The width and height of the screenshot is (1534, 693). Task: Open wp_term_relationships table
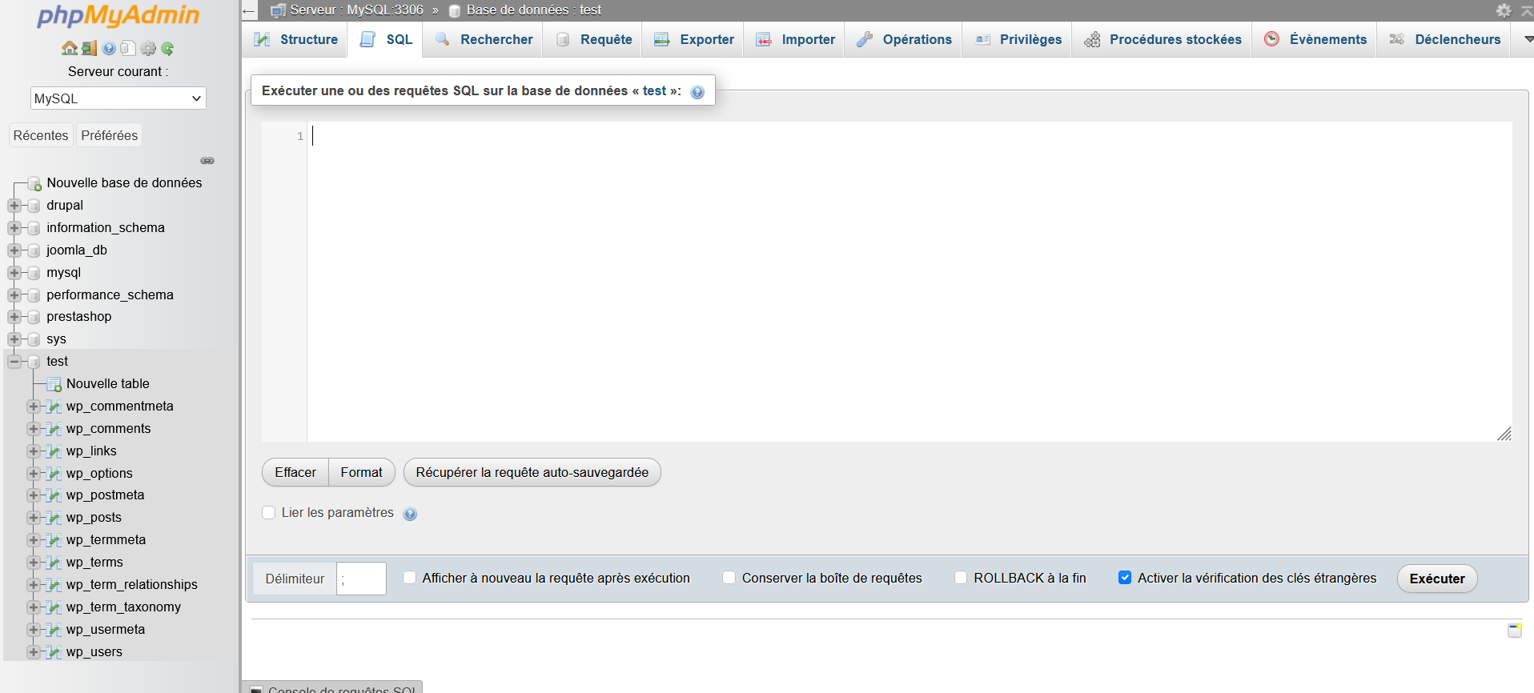(132, 585)
